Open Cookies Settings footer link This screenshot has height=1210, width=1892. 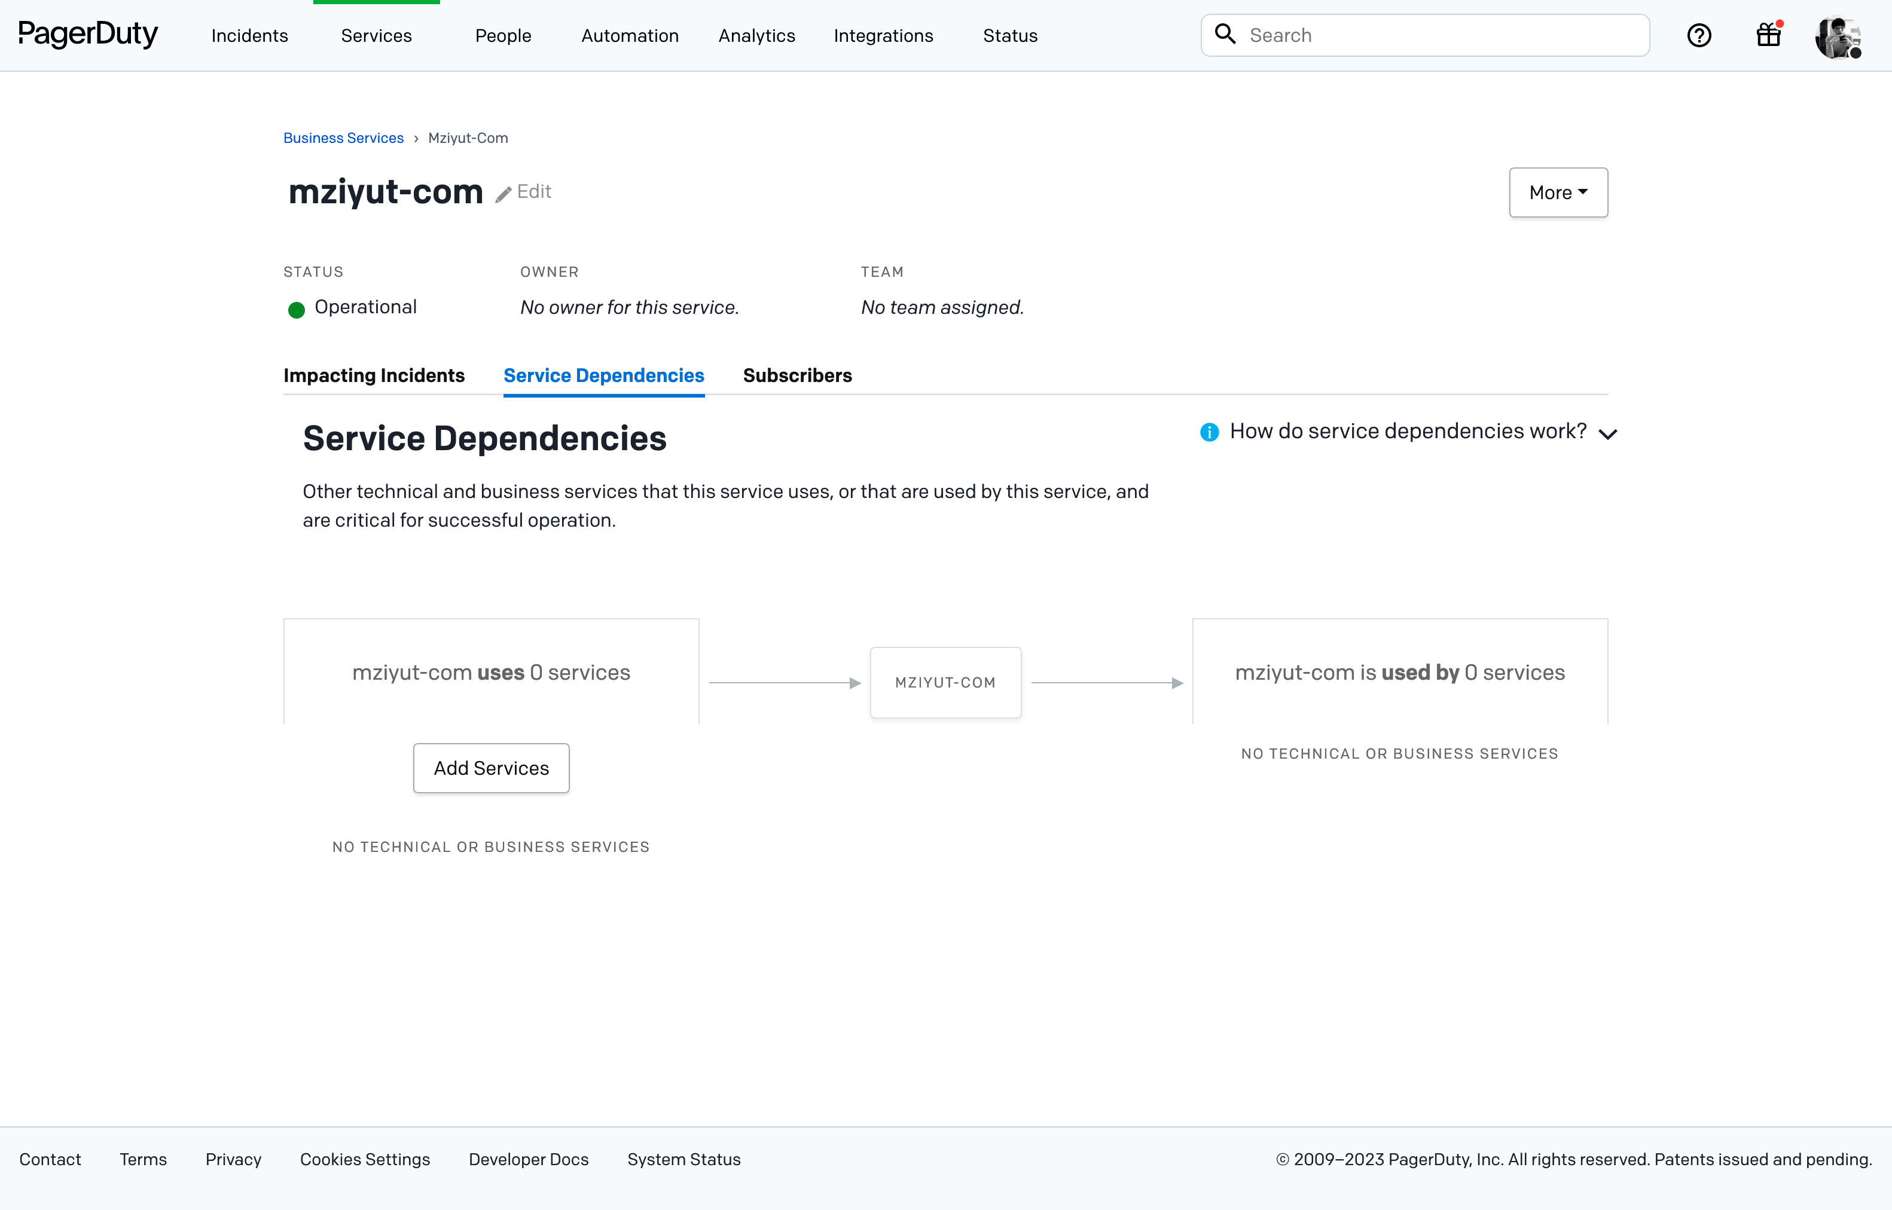[365, 1159]
